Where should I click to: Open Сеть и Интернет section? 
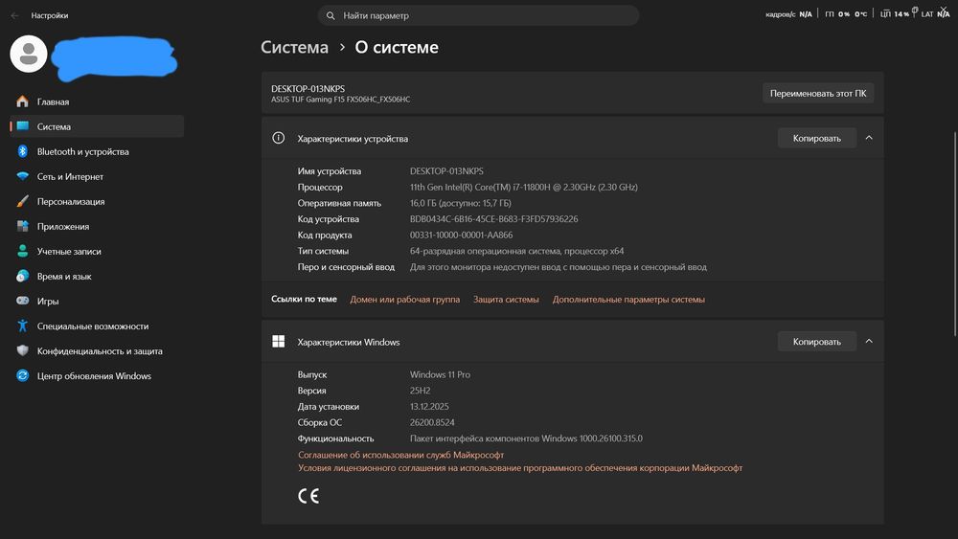97,176
